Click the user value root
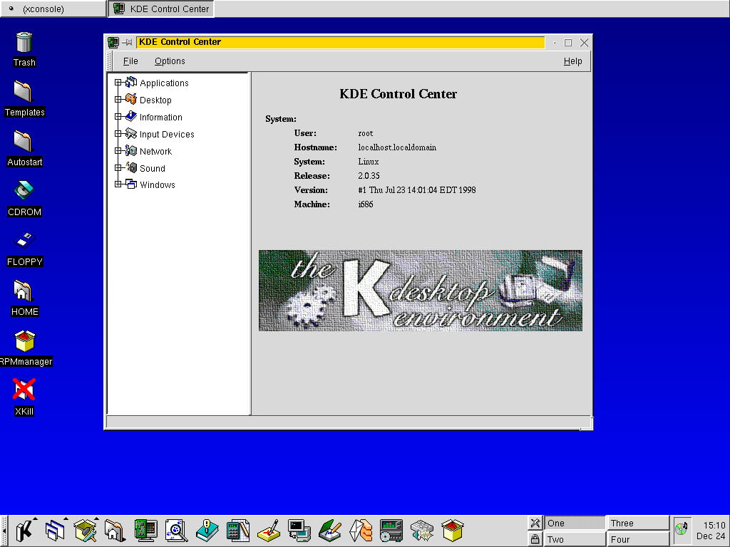 366,133
